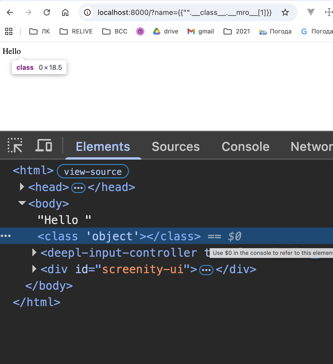The height and width of the screenshot is (364, 333).
Task: Click the ellipsis inside the head tag
Action: (78, 188)
